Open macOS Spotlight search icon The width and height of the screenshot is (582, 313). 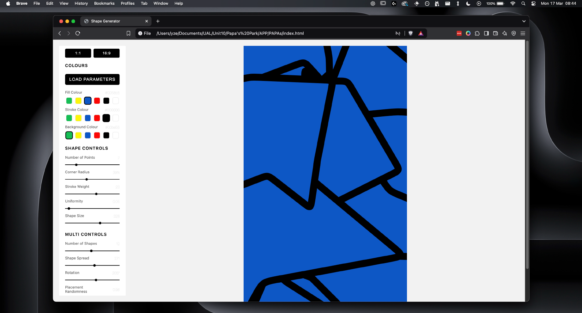click(523, 3)
